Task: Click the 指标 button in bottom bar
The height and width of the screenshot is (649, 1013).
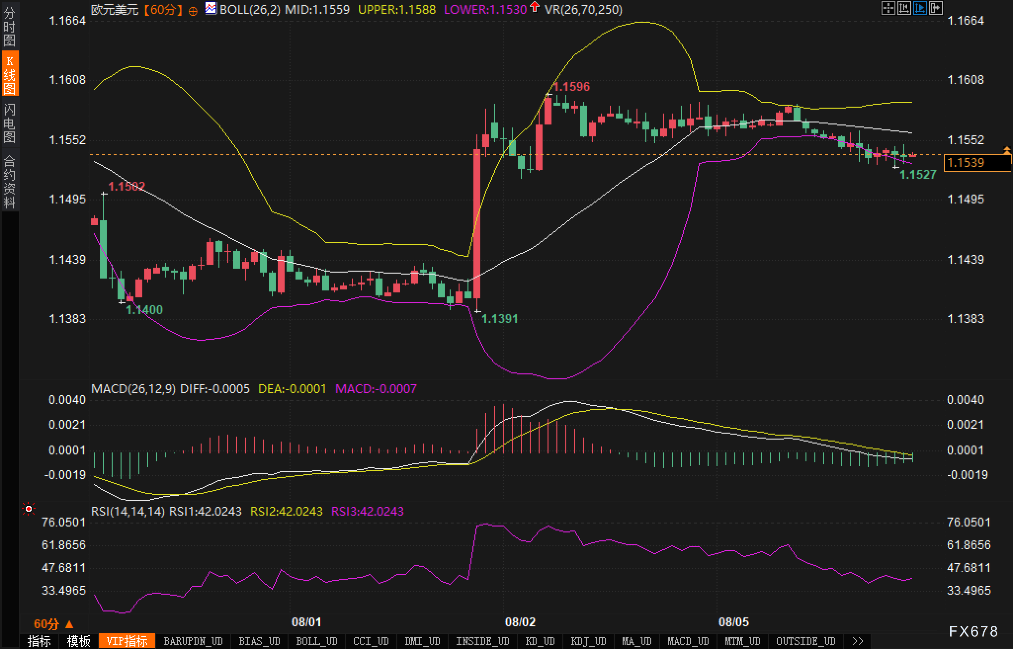Action: [x=39, y=641]
